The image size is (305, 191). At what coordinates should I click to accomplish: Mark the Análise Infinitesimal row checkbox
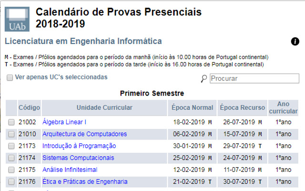coord(11,170)
